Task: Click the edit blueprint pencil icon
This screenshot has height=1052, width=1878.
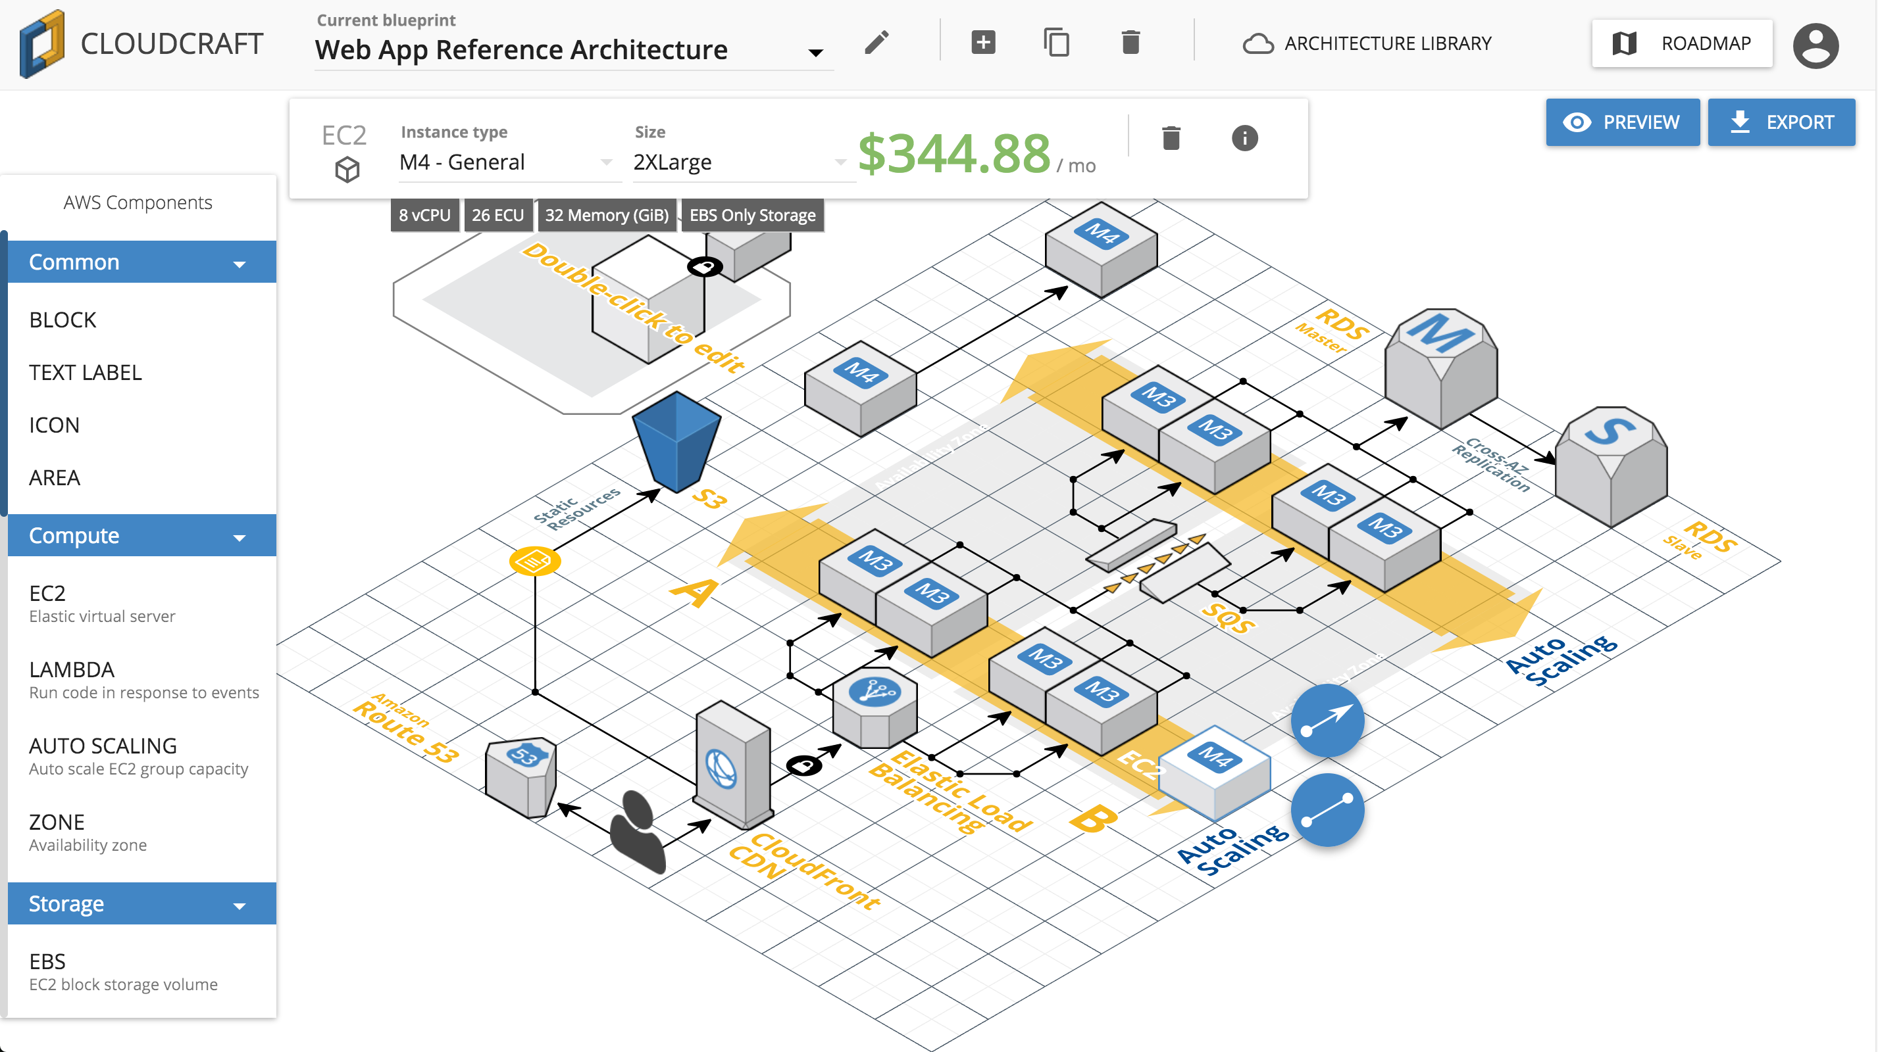Action: 876,43
